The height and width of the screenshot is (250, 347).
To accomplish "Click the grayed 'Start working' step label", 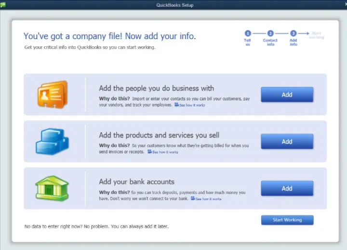I will pos(316,35).
